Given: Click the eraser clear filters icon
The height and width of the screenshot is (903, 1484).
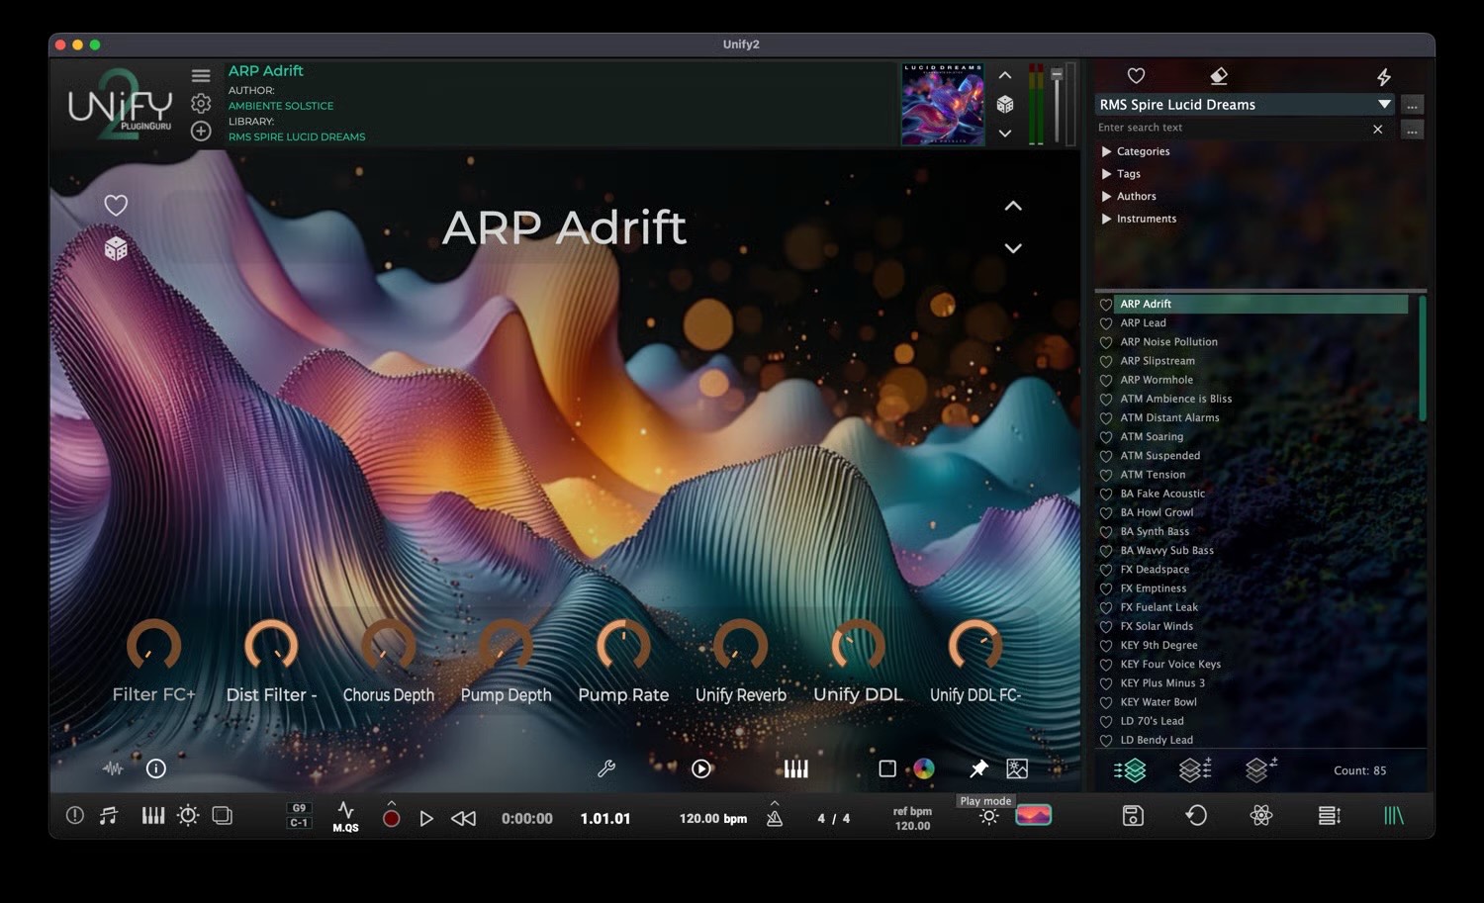Looking at the screenshot, I should [1219, 76].
